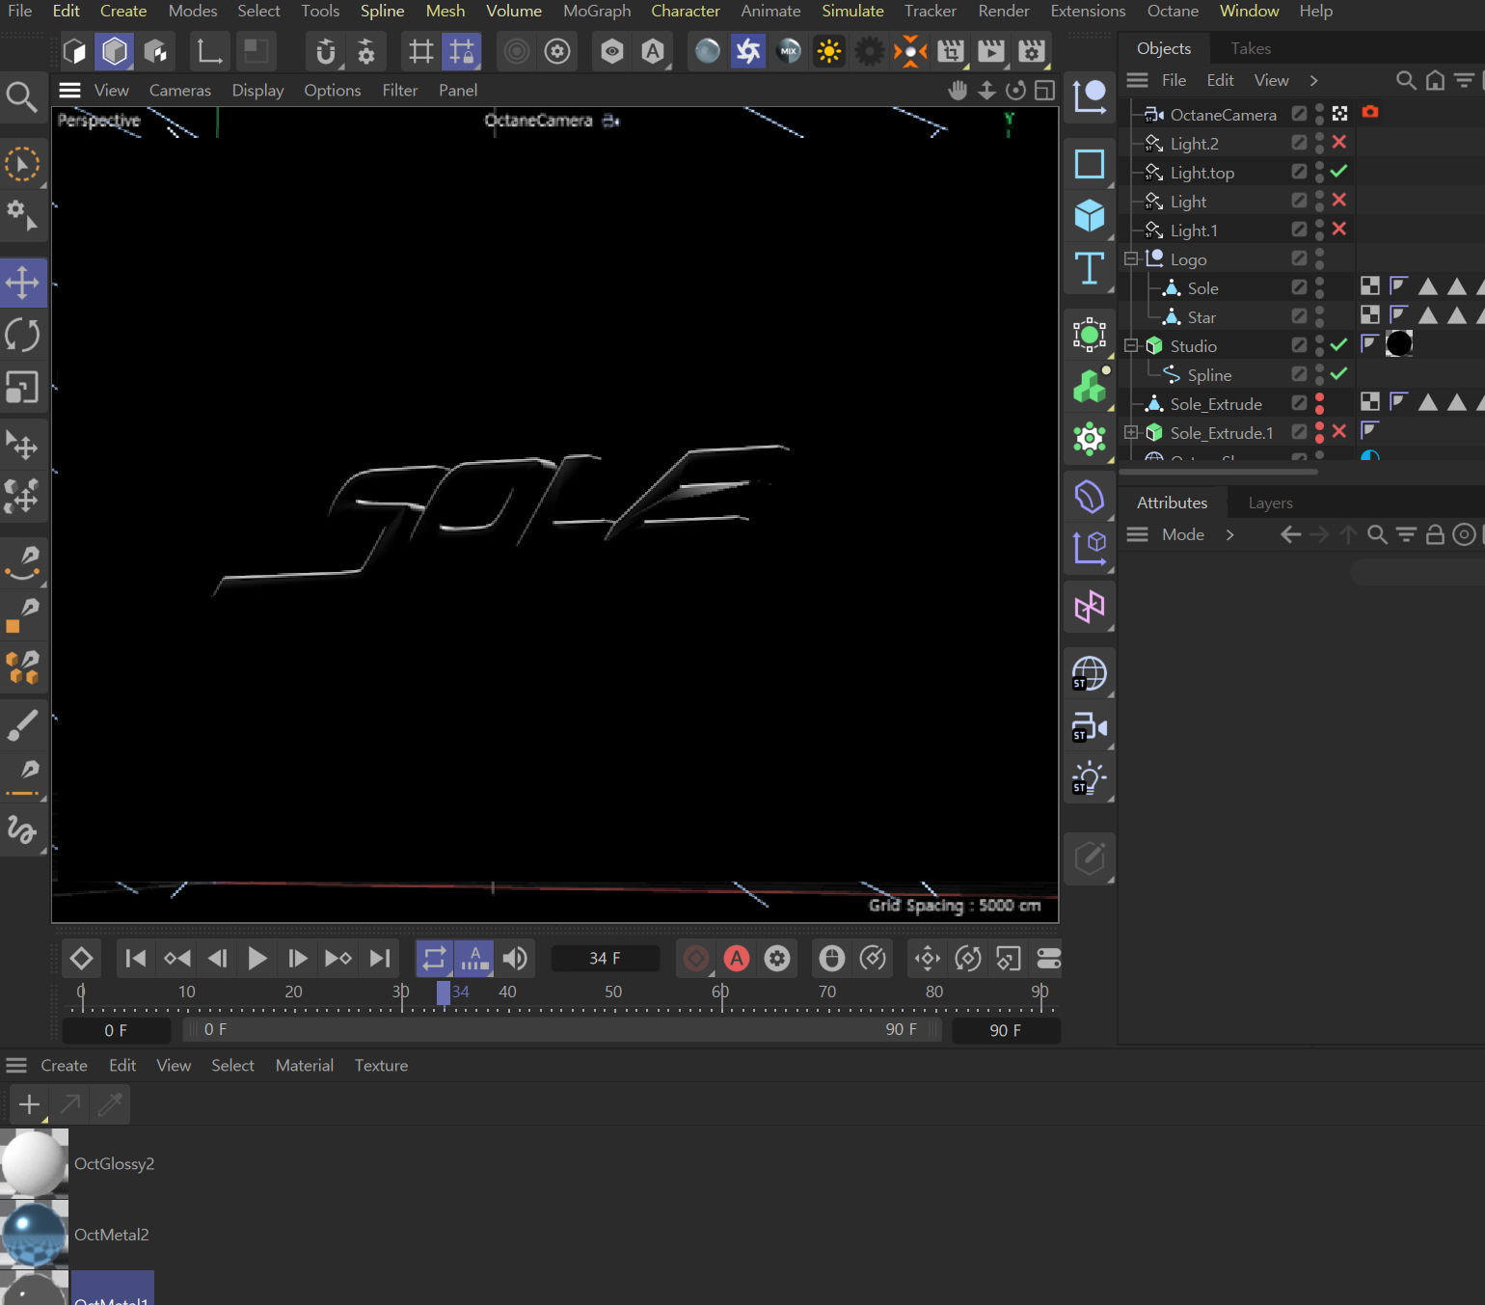The height and width of the screenshot is (1305, 1485).
Task: Click the Cube primitive icon
Action: [1090, 215]
